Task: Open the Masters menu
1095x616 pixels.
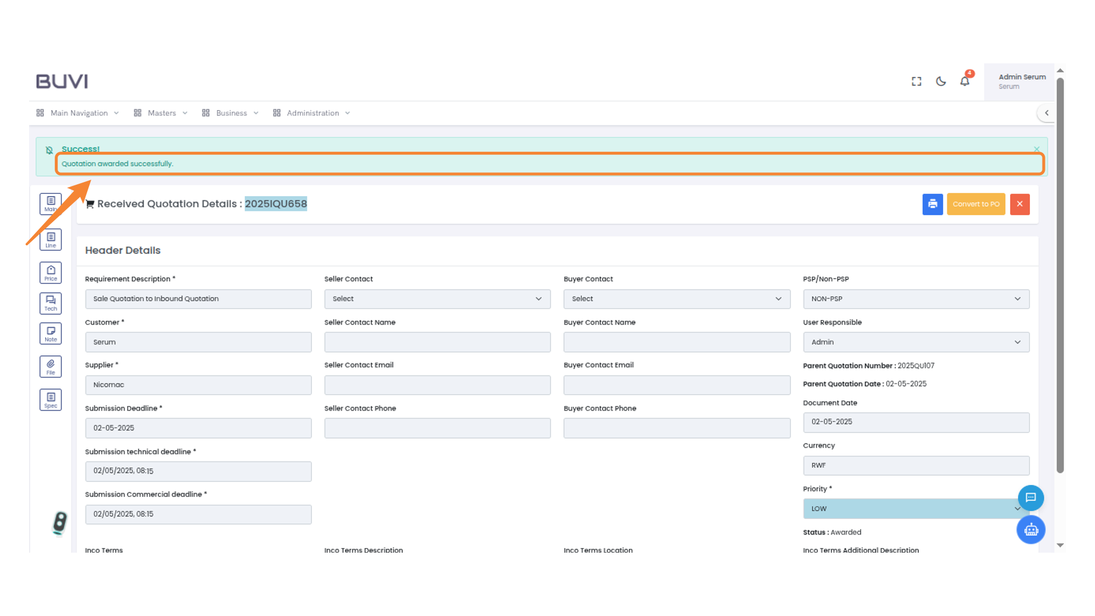Action: pos(161,113)
